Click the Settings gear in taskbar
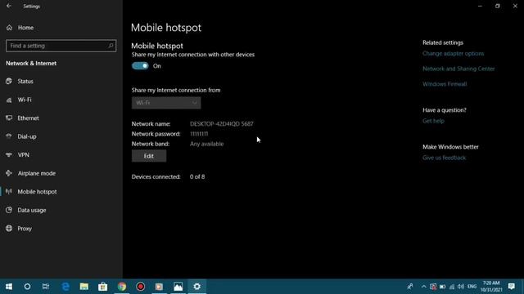 196,287
